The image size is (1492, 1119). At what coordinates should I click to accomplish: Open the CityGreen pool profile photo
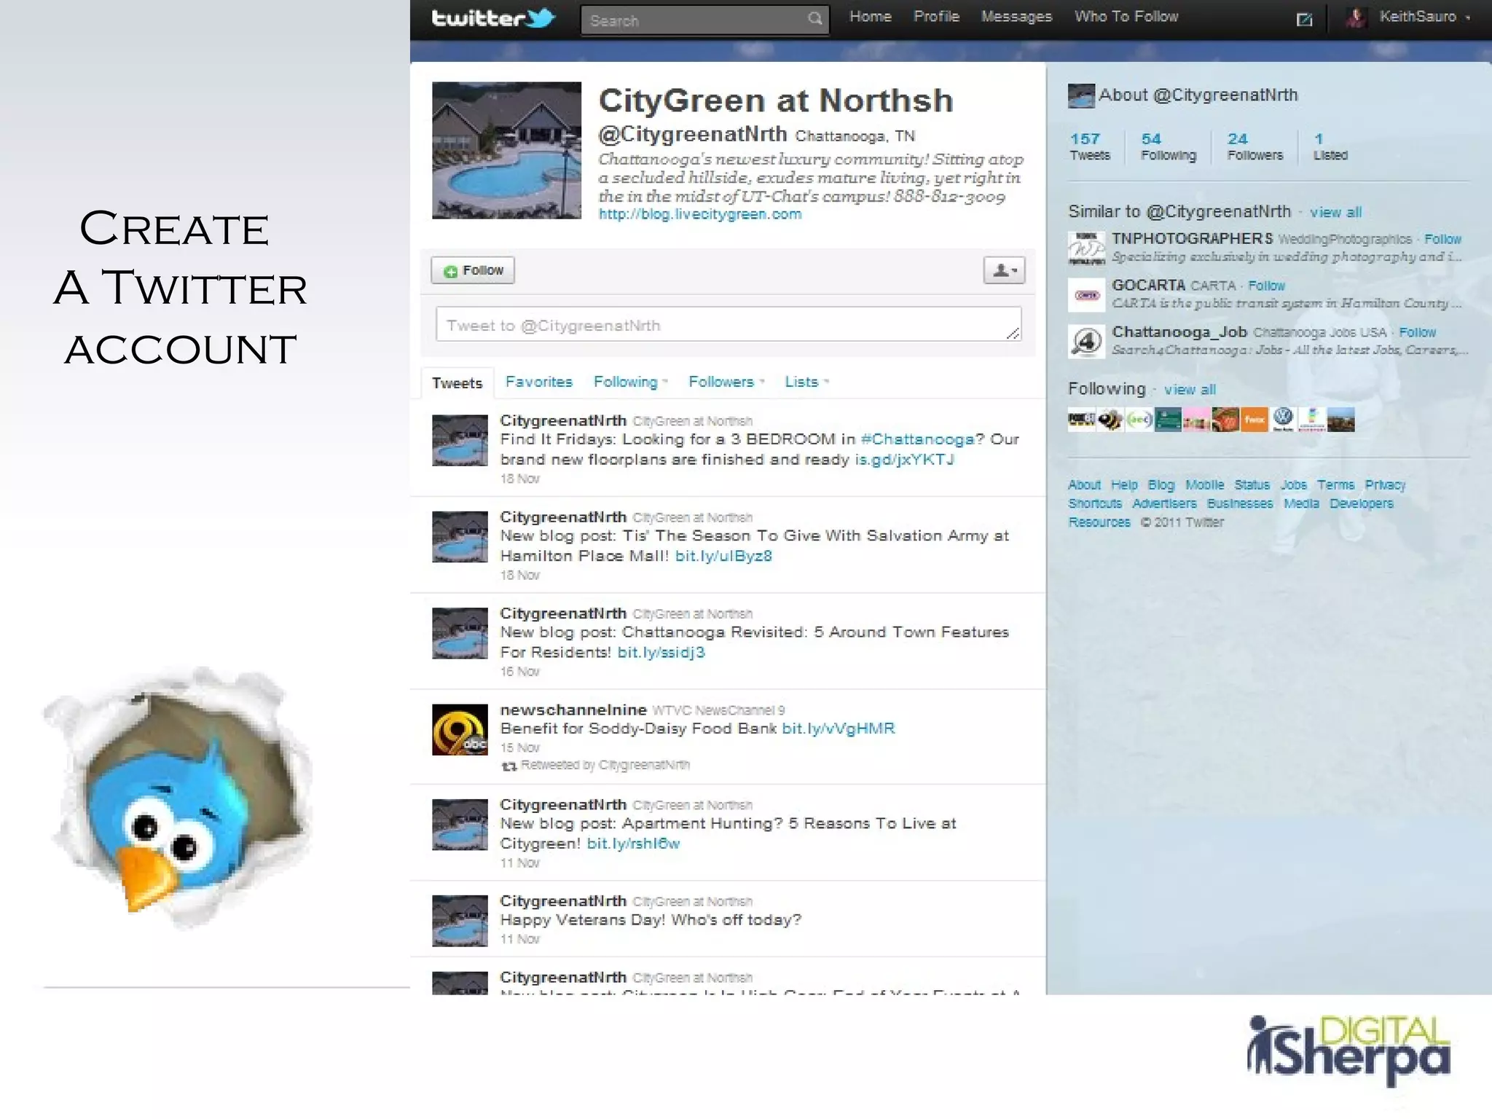[506, 150]
